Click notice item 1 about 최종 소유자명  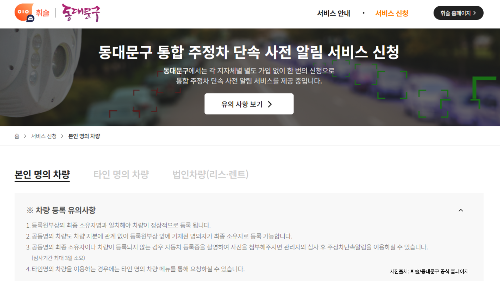tap(118, 225)
